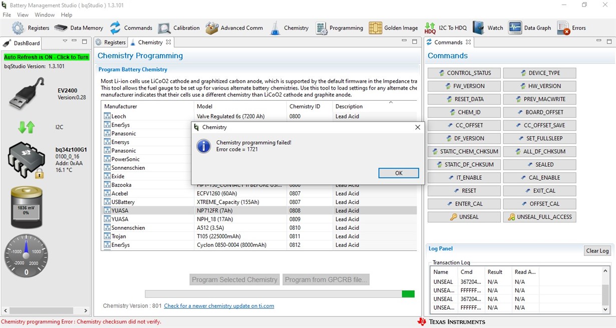Close the Commands tab
The width and height of the screenshot is (616, 328).
(x=468, y=43)
